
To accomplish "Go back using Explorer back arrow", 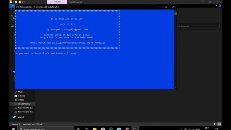I will [12, 26].
